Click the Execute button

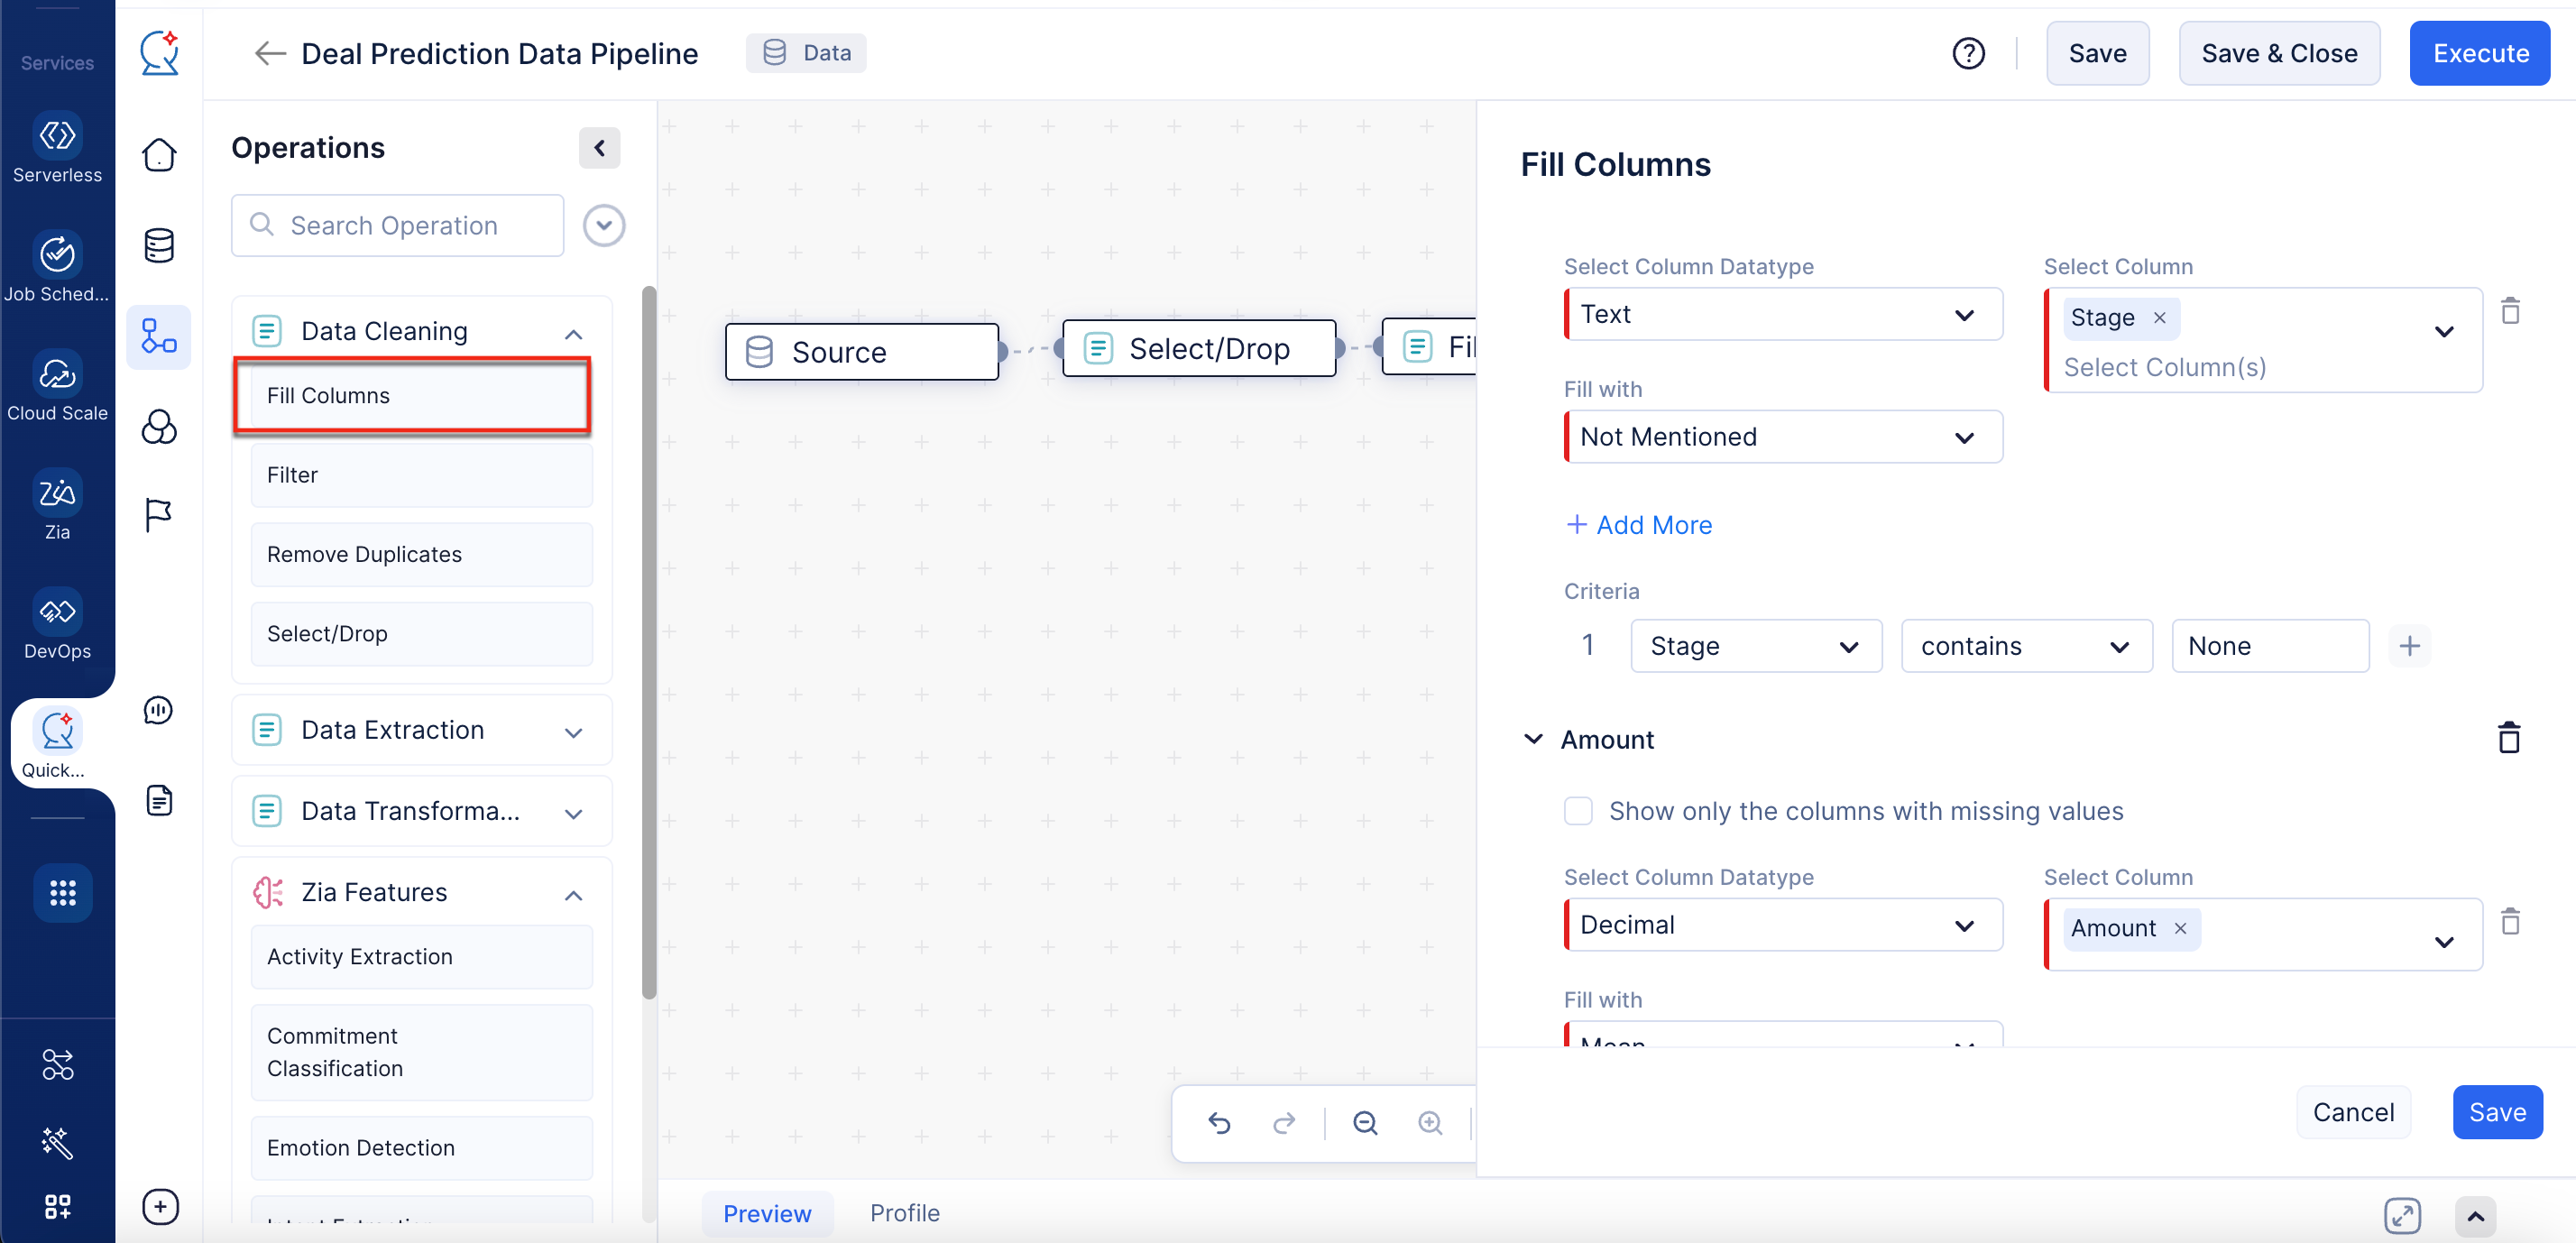pyautogui.click(x=2479, y=53)
